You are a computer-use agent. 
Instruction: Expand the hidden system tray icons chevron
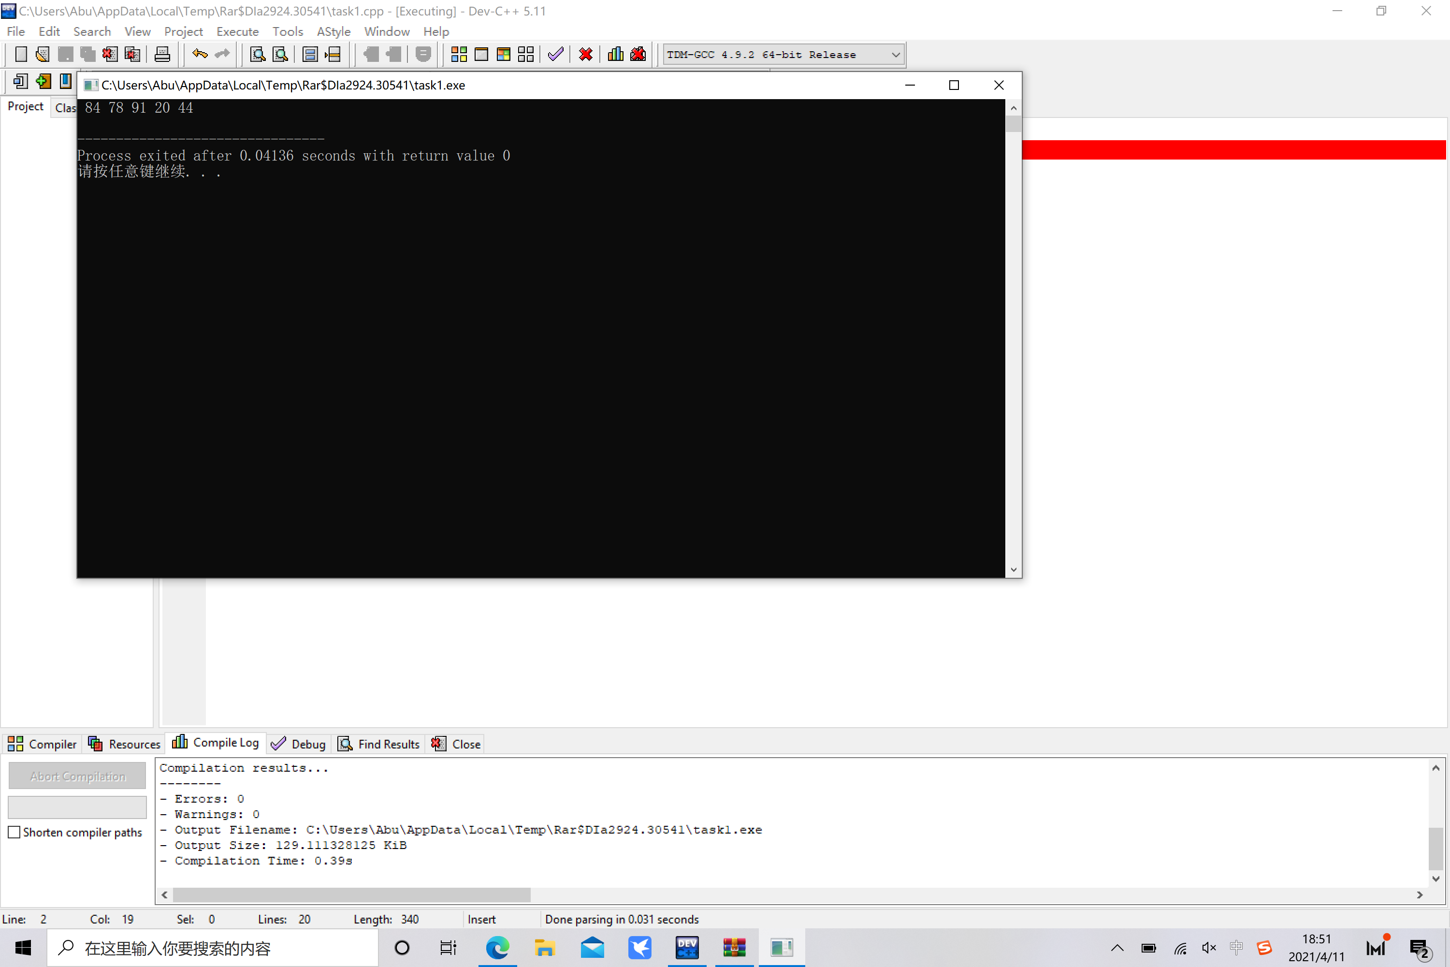[1117, 948]
